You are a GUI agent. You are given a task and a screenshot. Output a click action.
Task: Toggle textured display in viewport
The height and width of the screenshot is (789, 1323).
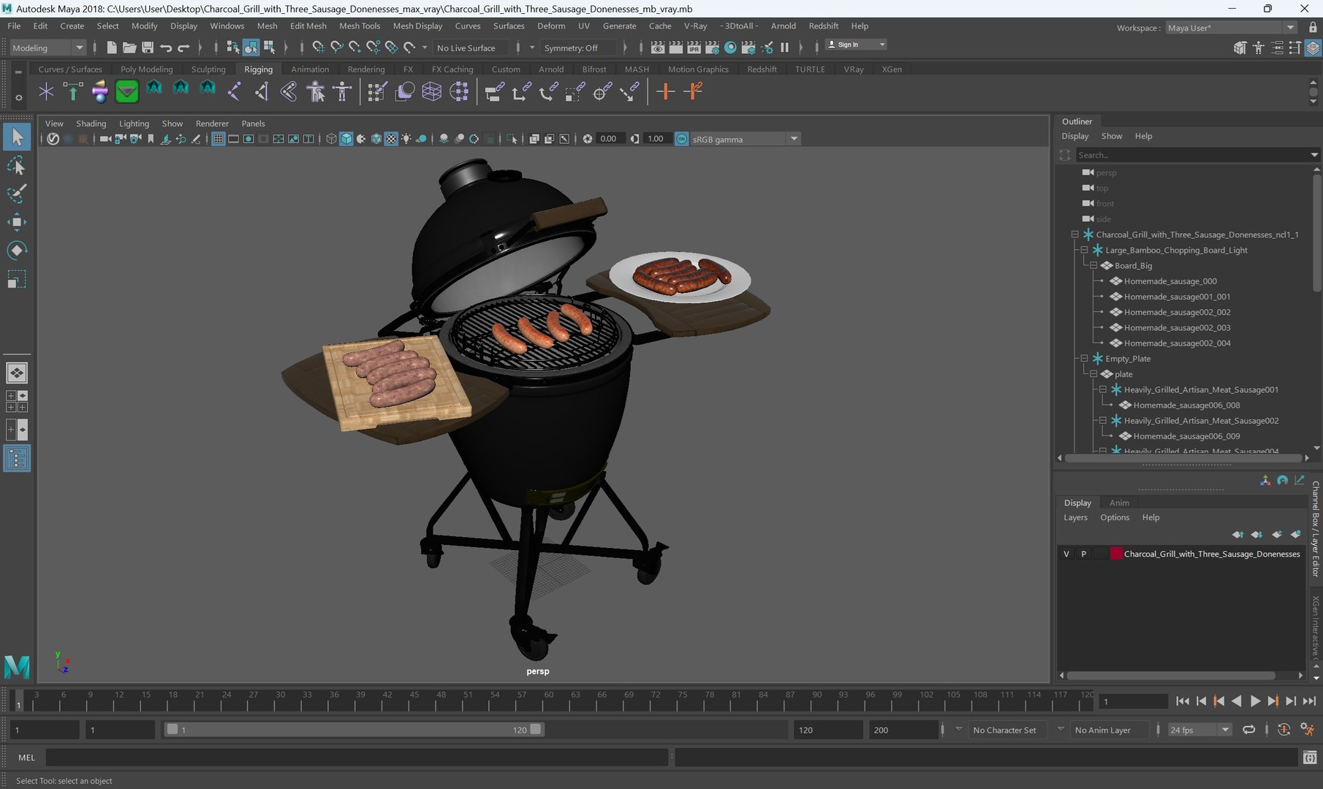[x=391, y=139]
